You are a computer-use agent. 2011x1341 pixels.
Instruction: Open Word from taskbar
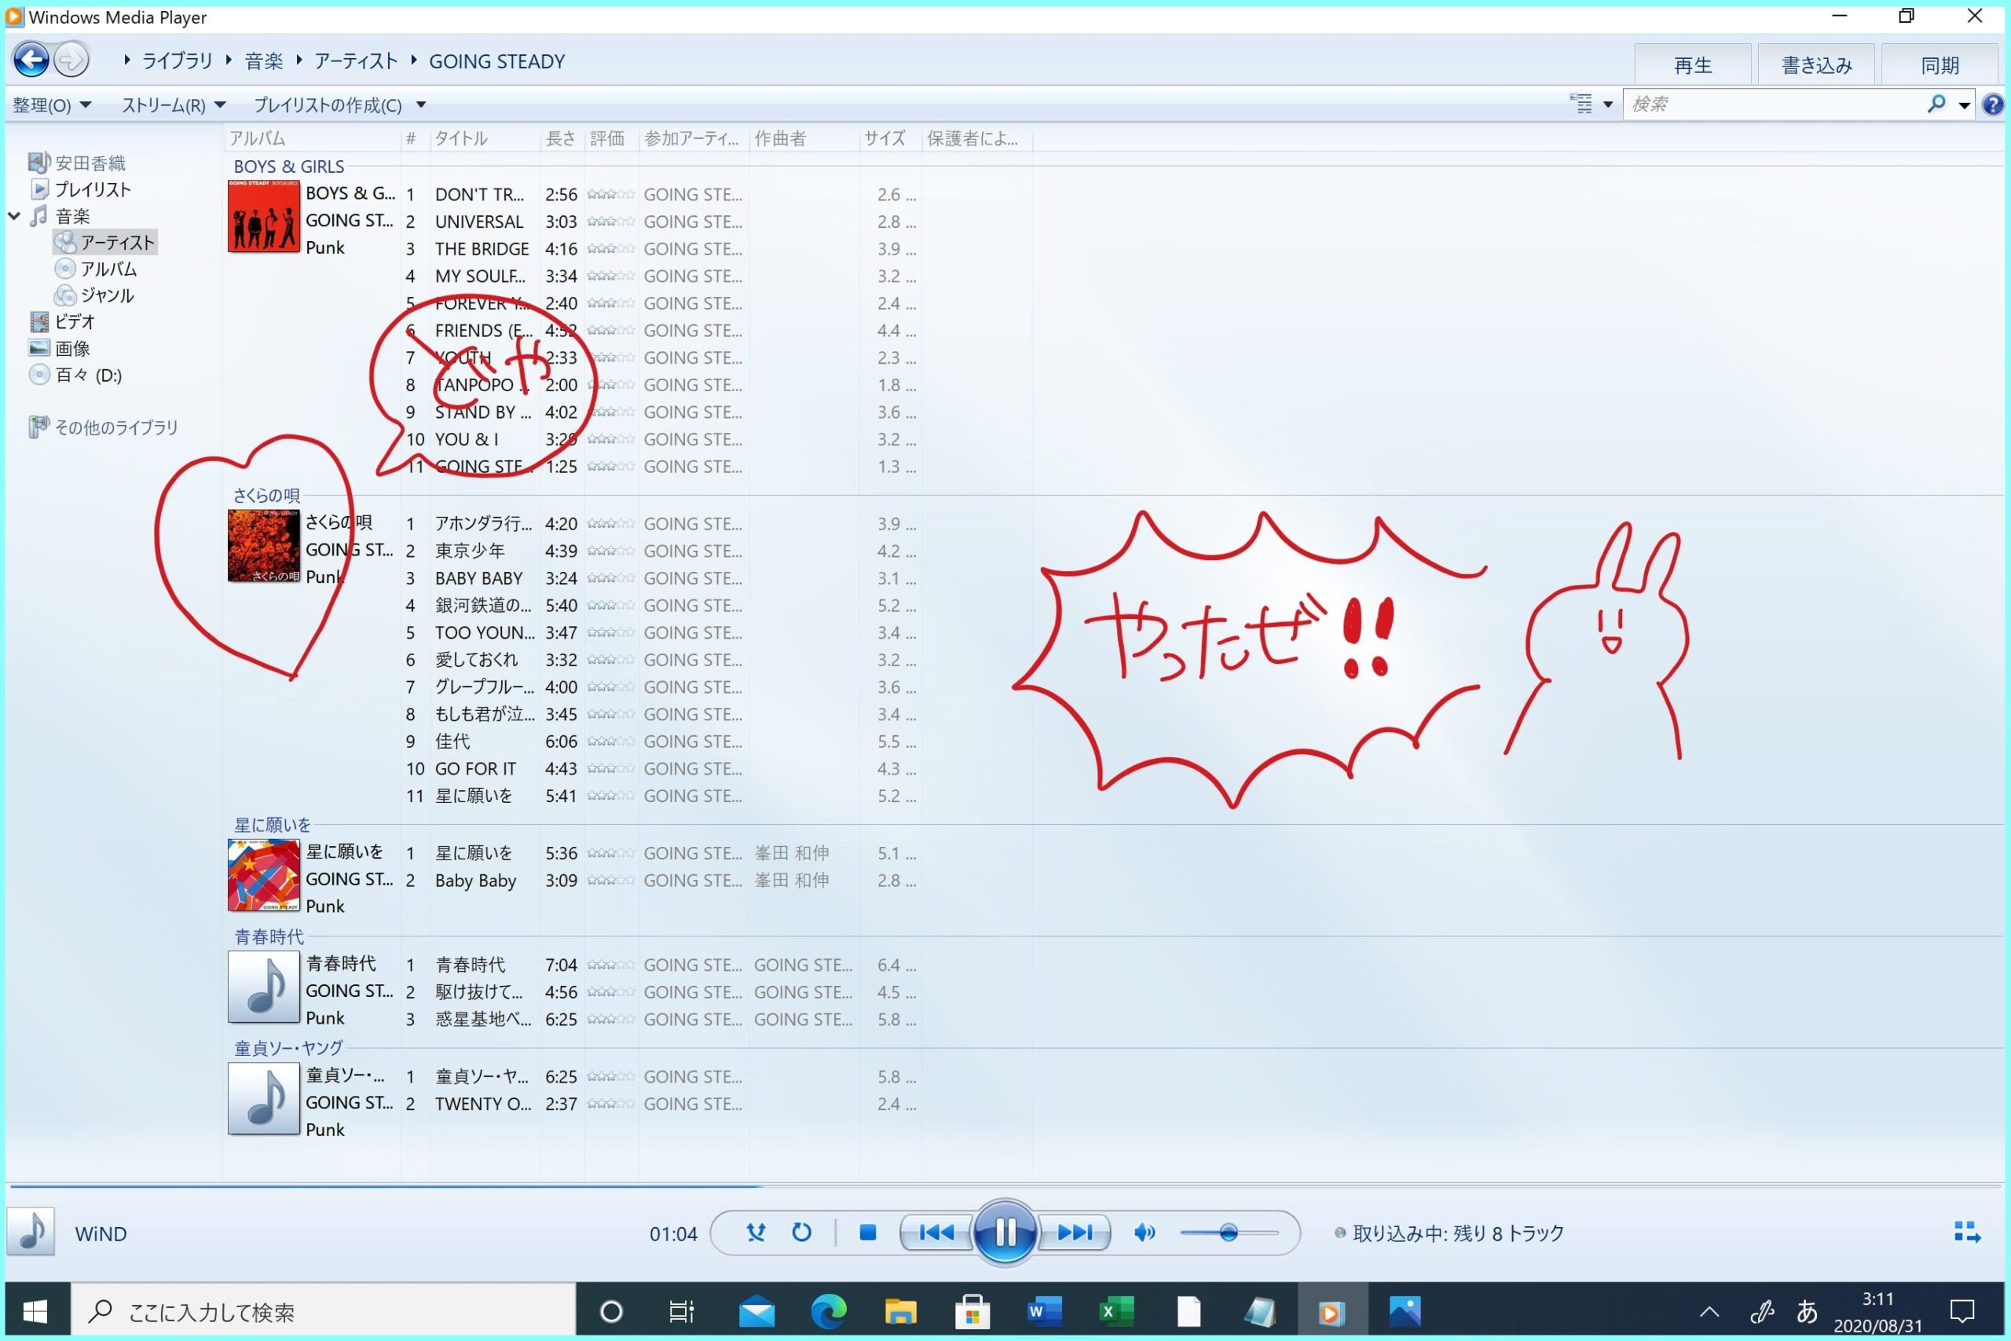coord(1043,1311)
